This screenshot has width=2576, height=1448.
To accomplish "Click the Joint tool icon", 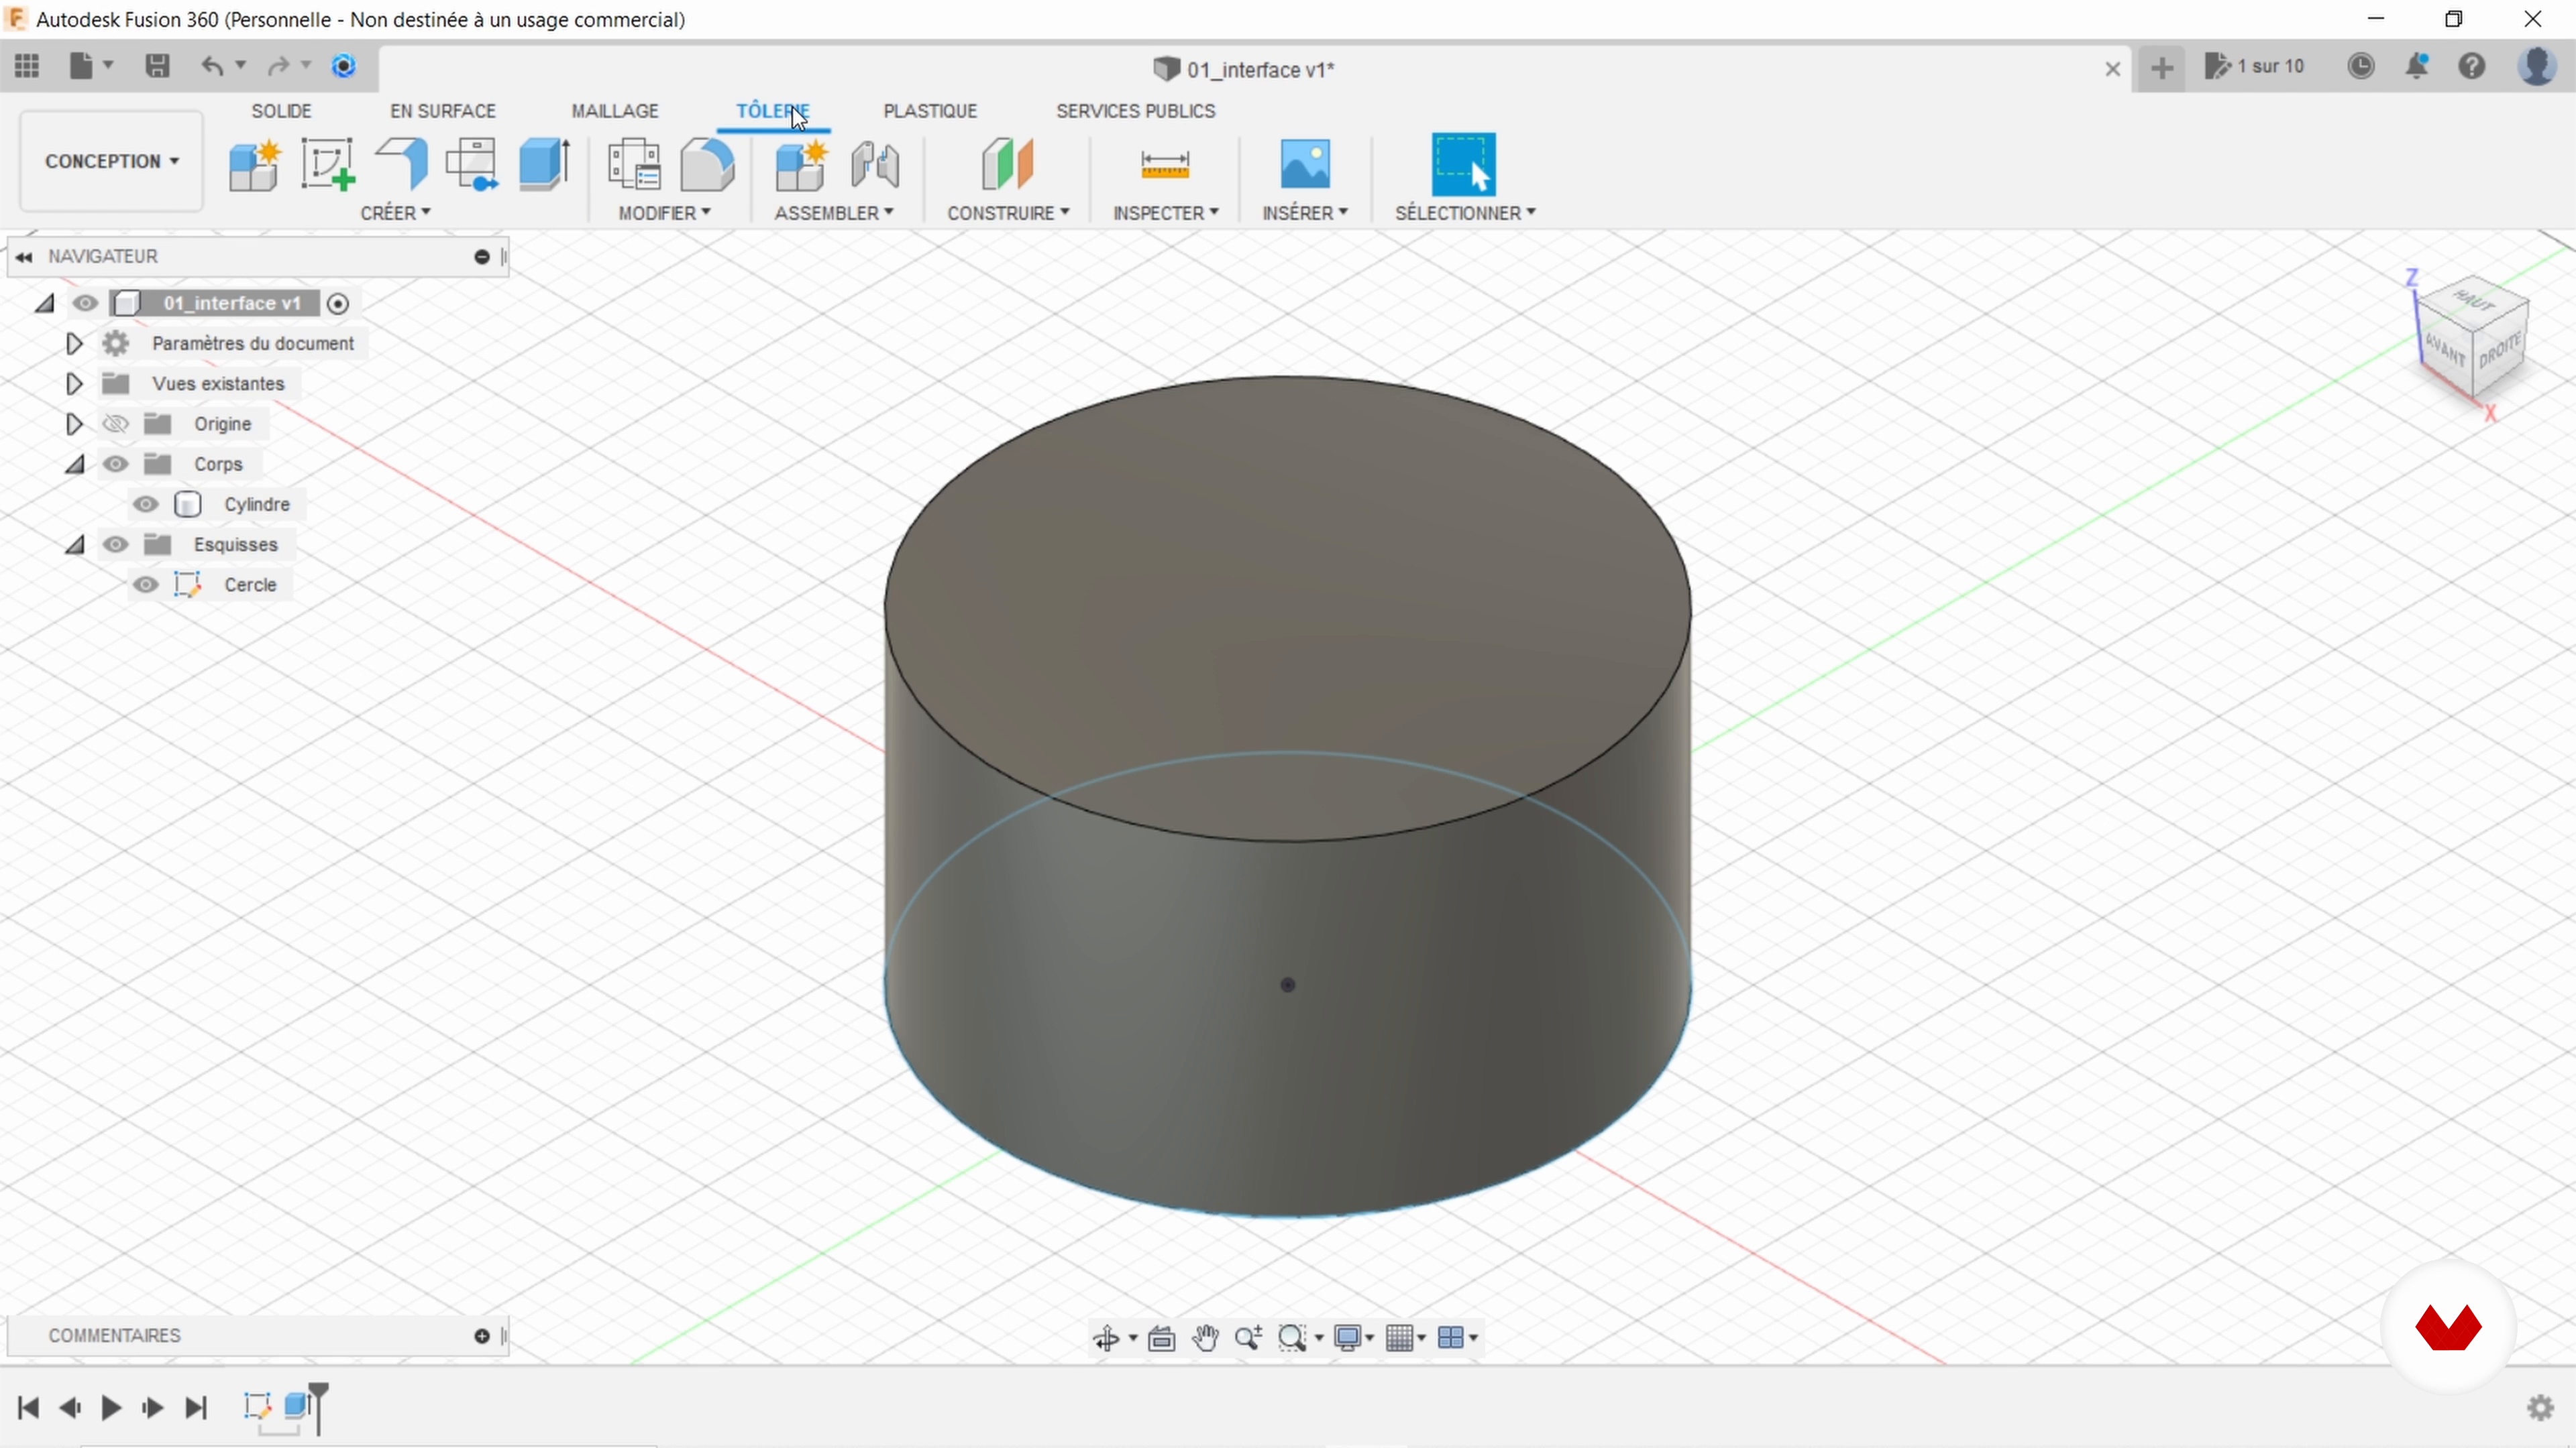I will click(x=875, y=164).
